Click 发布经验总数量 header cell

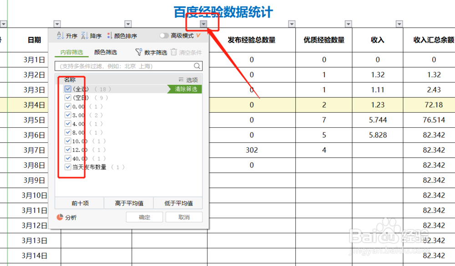click(x=252, y=40)
